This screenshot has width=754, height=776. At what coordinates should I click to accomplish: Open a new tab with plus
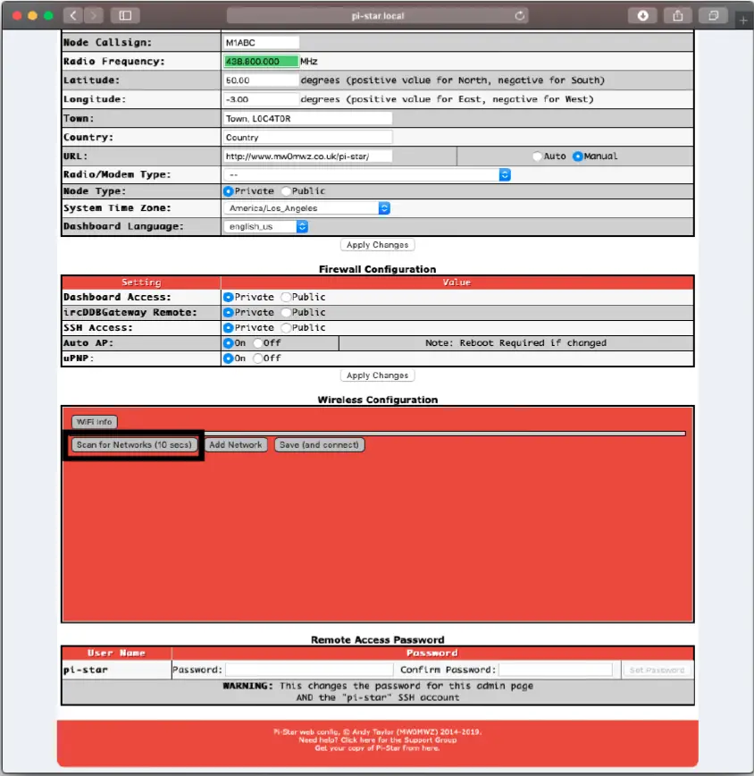(743, 21)
